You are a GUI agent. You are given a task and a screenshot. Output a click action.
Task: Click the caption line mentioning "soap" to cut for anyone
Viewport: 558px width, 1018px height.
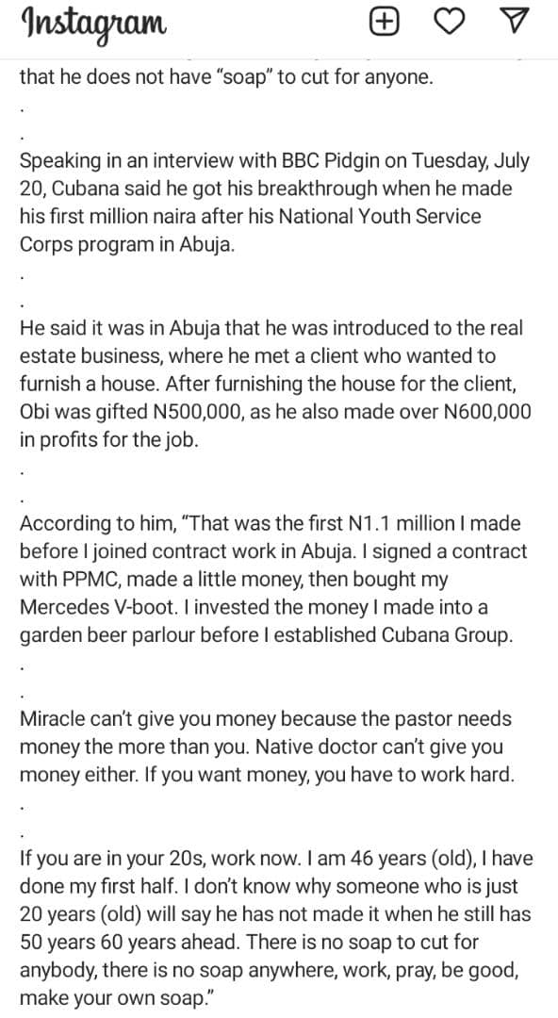coord(226,77)
